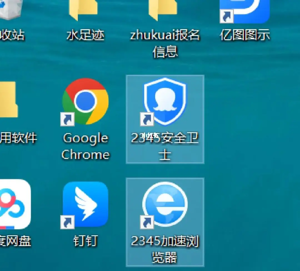Select the Chrome icon without opening it
This screenshot has width=300, height=271.
[x=85, y=103]
